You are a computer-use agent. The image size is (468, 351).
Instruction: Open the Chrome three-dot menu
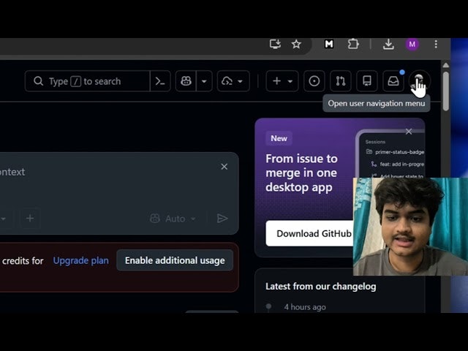436,44
